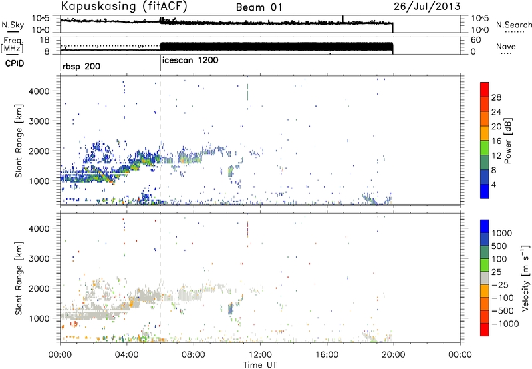
Task: Click the "12:00" time axis tick label
Action: [x=260, y=355]
